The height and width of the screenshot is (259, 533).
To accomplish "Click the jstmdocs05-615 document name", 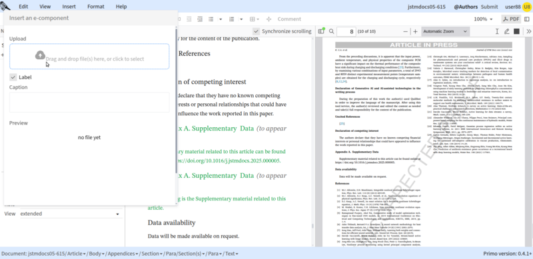I will click(426, 7).
